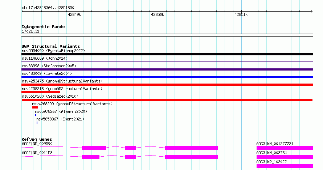Select the small red nsv4268299 bar
This screenshot has width=323, height=170.
coord(35,107)
